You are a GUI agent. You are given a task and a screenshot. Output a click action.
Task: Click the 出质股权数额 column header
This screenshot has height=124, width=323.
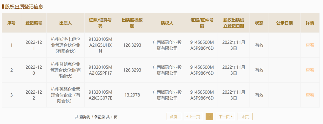coord(132,23)
